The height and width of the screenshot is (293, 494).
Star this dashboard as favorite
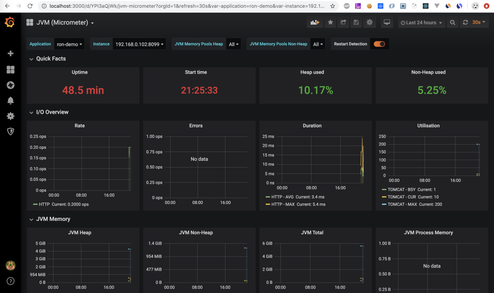point(330,22)
